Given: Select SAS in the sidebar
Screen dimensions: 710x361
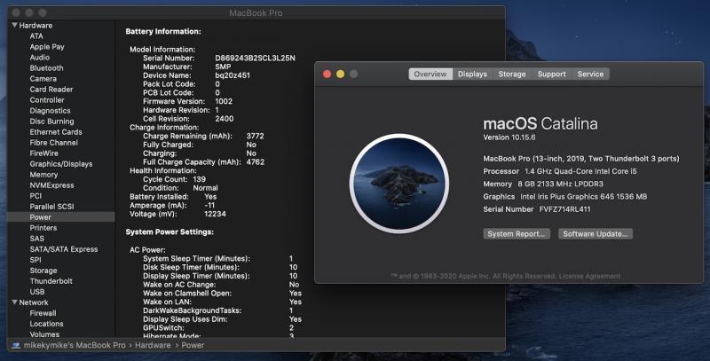Looking at the screenshot, I should click(x=37, y=239).
